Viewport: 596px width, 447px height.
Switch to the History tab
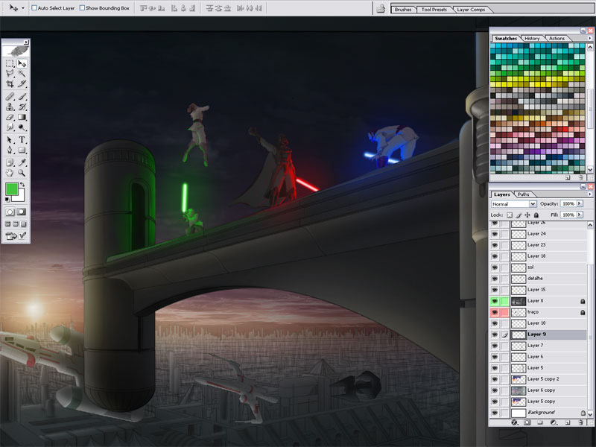pos(532,39)
